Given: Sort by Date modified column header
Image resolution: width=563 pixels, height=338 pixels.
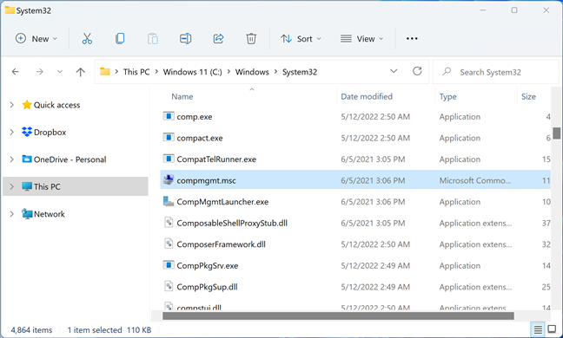Looking at the screenshot, I should (x=367, y=97).
